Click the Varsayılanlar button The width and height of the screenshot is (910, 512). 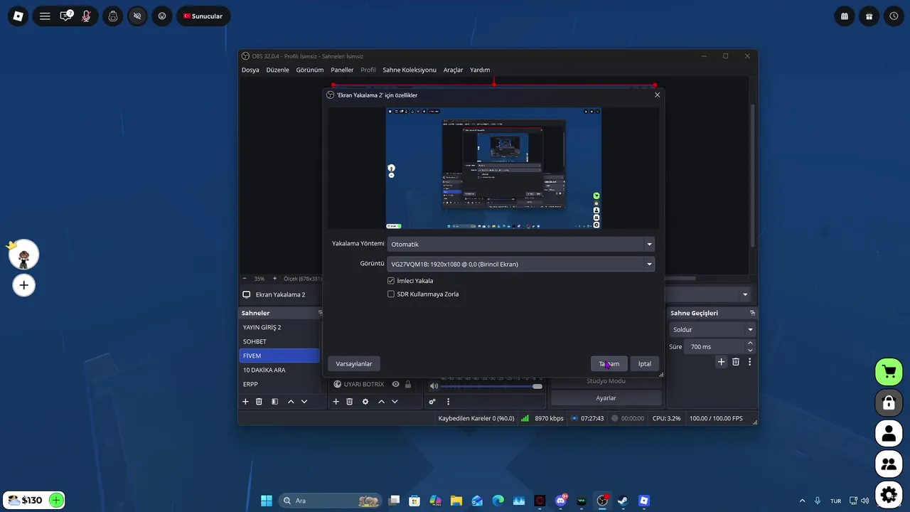coord(354,363)
